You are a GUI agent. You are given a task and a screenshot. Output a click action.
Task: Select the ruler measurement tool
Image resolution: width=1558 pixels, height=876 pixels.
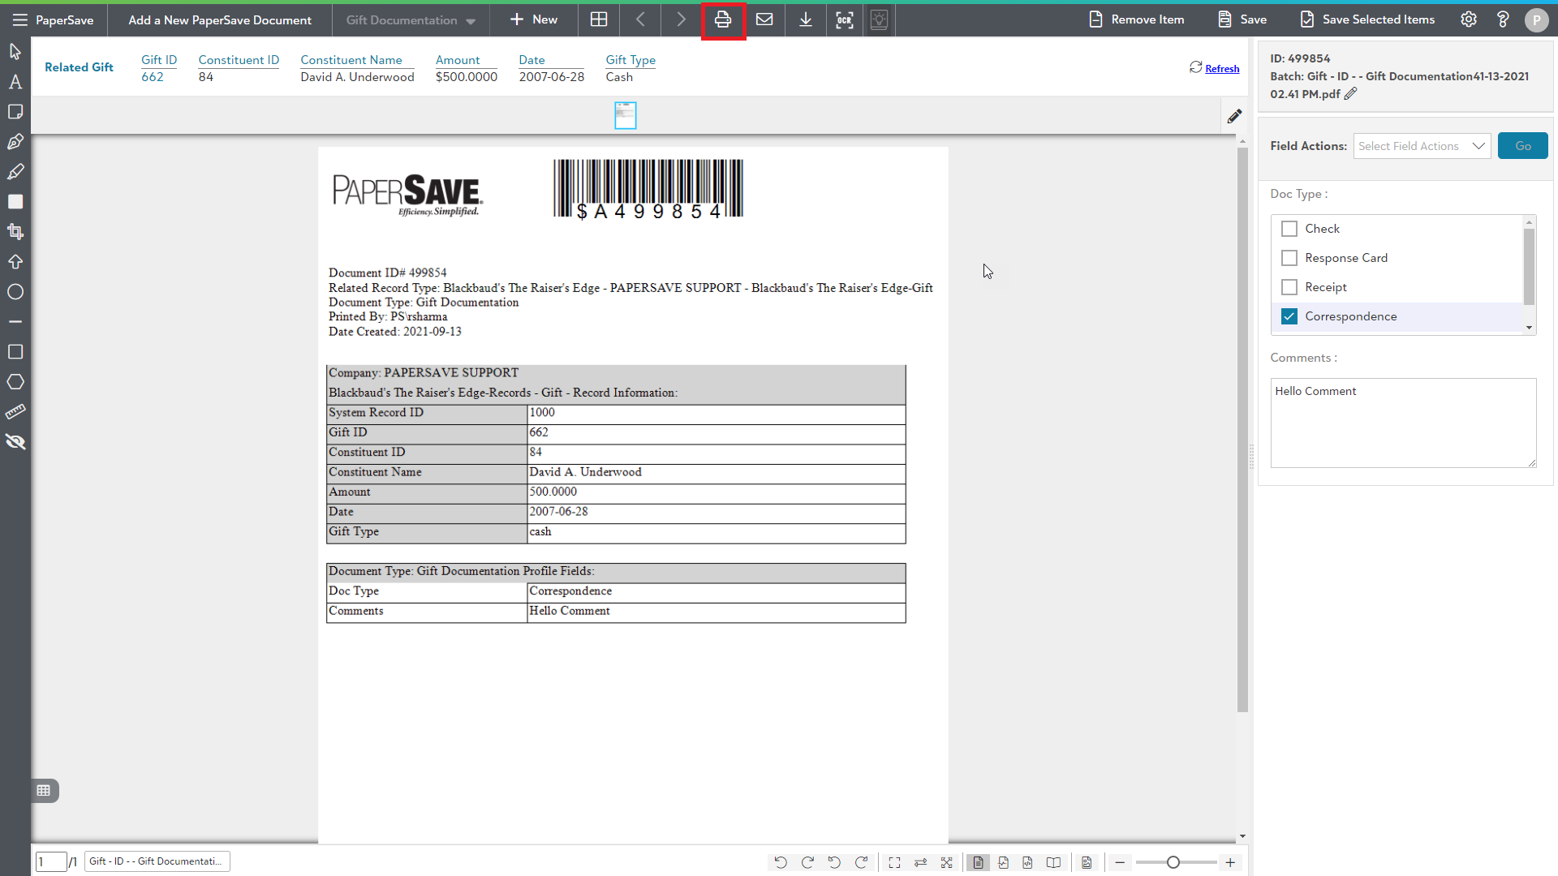pyautogui.click(x=15, y=412)
